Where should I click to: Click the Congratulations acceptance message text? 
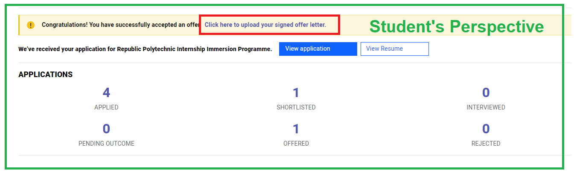(120, 25)
